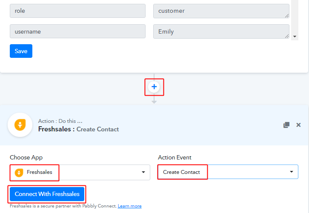Screen dimensions: 309x213
Task: Click the resize handle on the customer field
Action: (x=287, y=16)
